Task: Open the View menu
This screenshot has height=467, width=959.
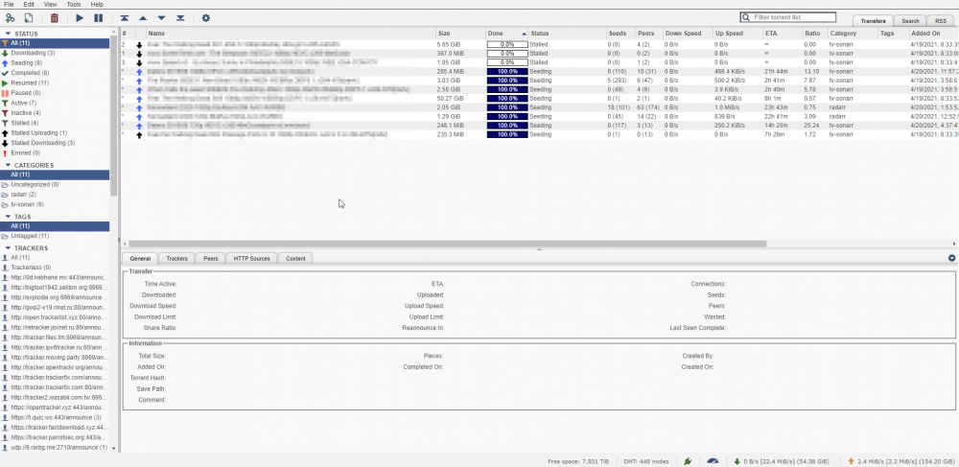Action: pos(50,4)
